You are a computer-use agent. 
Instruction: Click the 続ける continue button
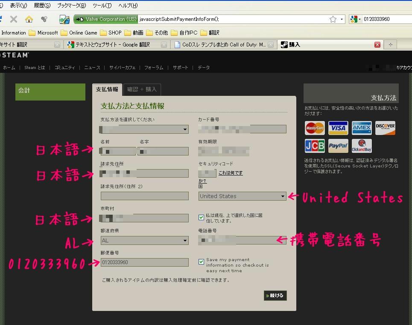pyautogui.click(x=275, y=295)
